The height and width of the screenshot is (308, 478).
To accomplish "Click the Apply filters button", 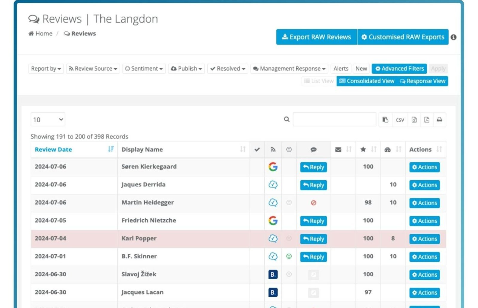I will [438, 69].
